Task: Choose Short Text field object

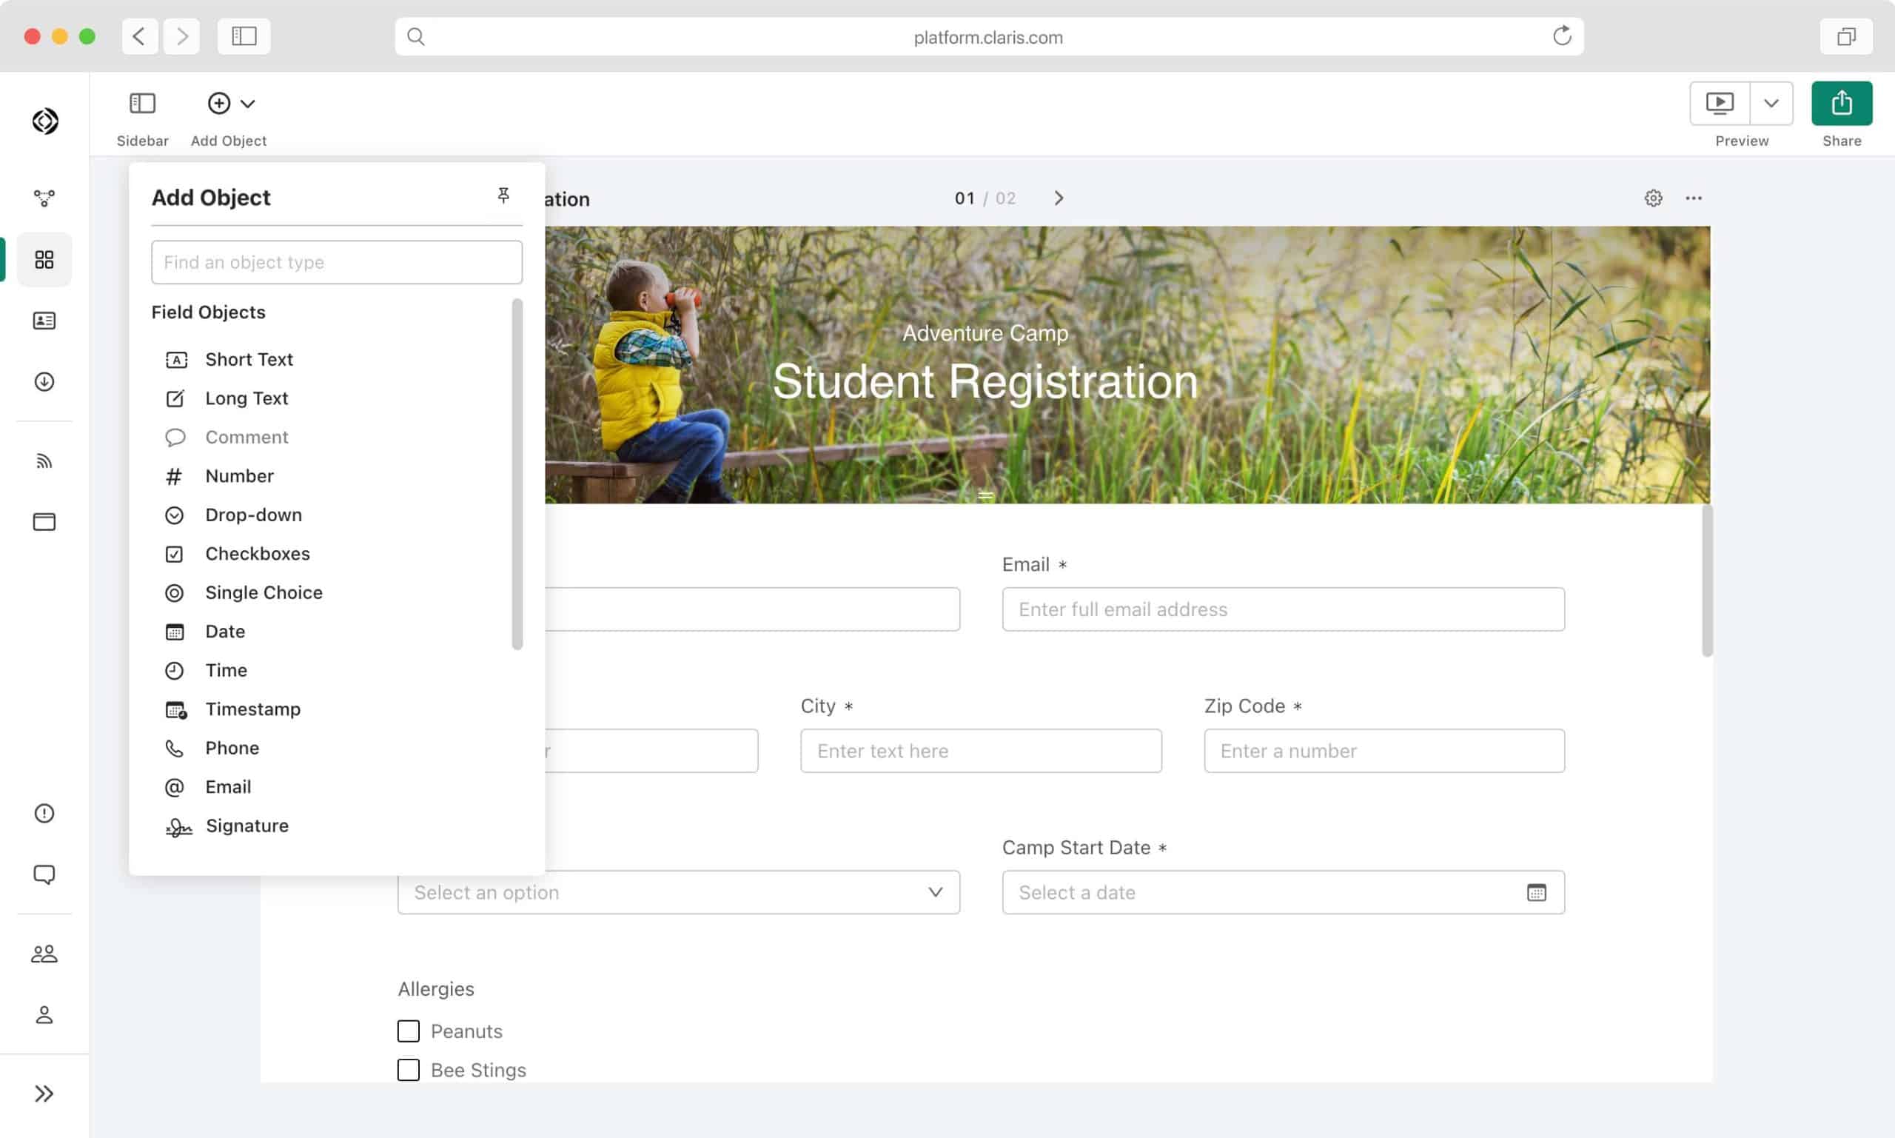Action: click(x=249, y=360)
